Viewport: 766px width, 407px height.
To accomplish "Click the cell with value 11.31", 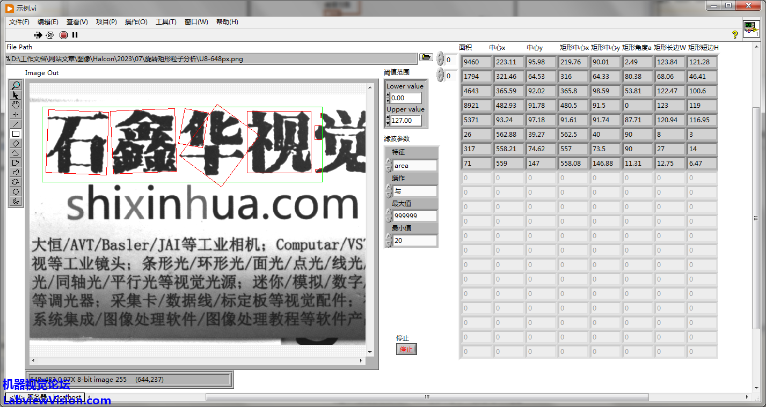I will click(637, 163).
